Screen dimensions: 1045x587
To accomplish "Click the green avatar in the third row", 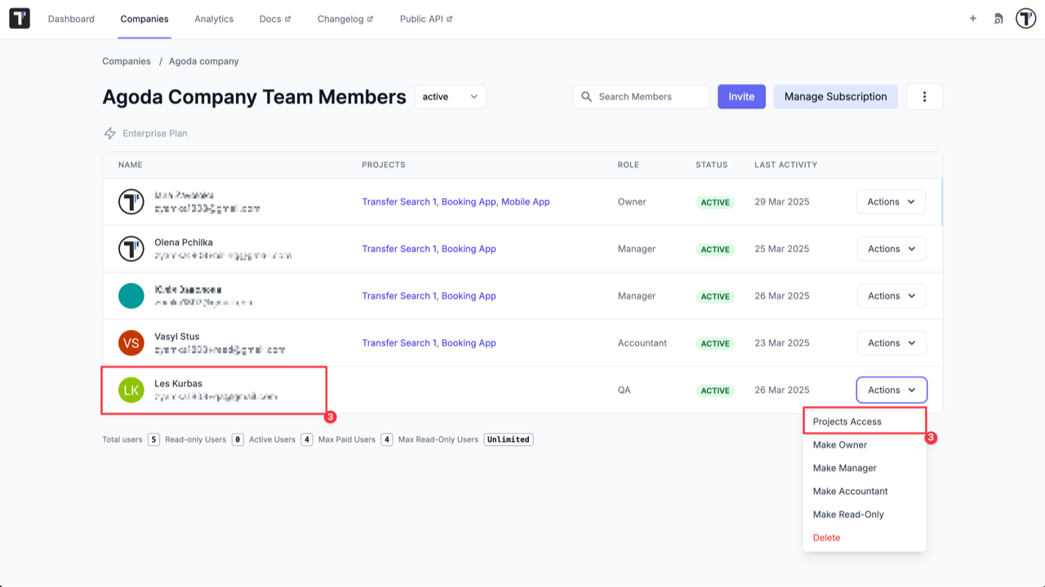I will point(131,296).
